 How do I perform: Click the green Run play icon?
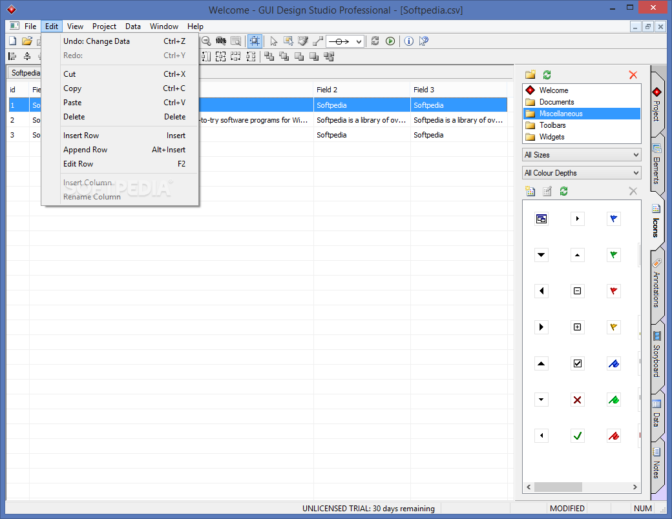[390, 41]
